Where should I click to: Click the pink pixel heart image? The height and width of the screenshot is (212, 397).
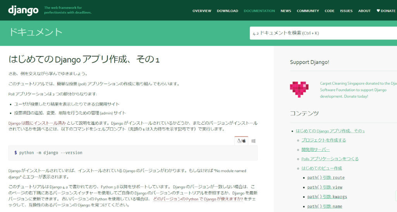coord(299,89)
